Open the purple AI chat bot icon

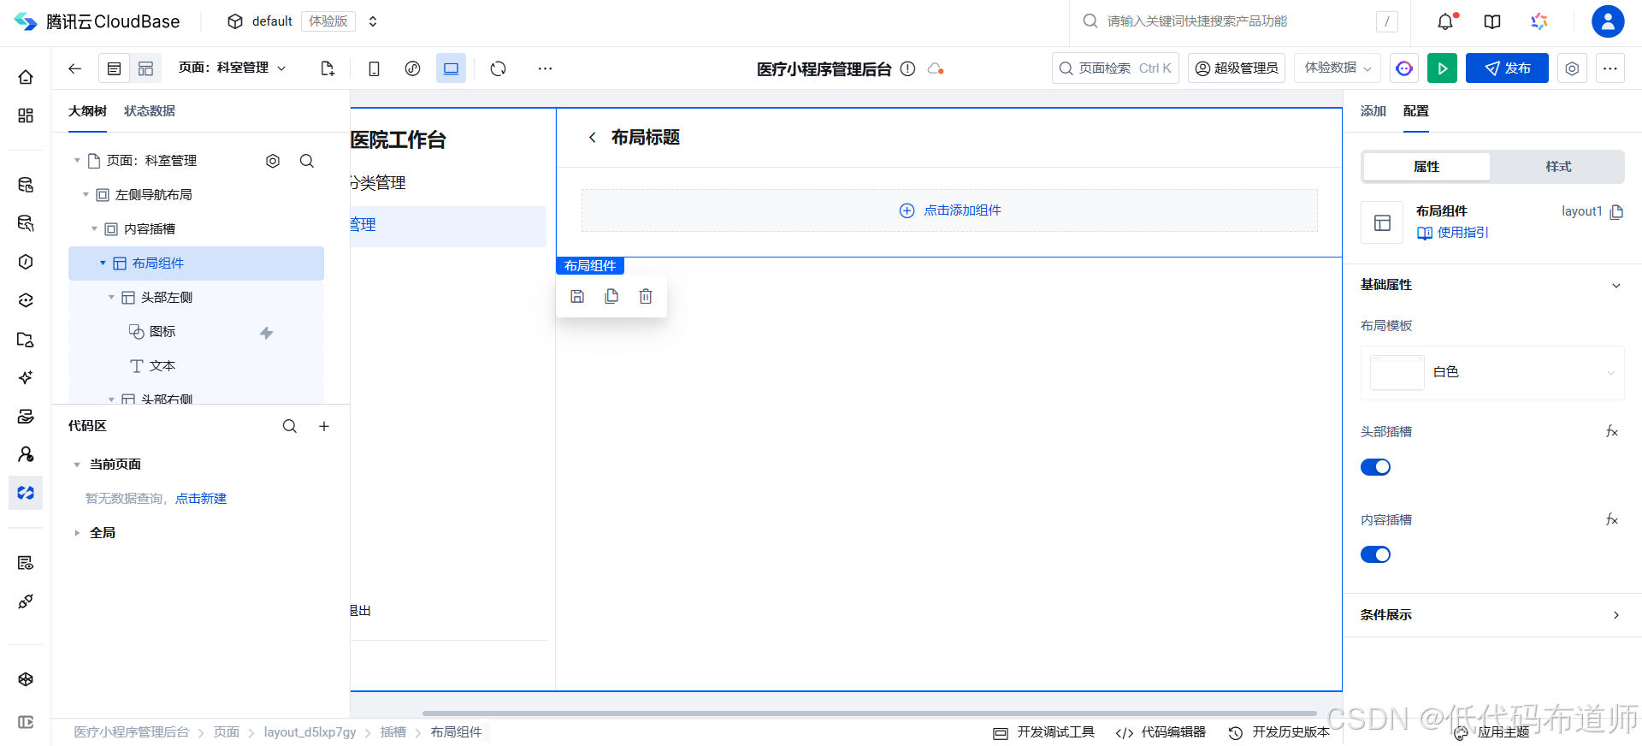pyautogui.click(x=1404, y=68)
